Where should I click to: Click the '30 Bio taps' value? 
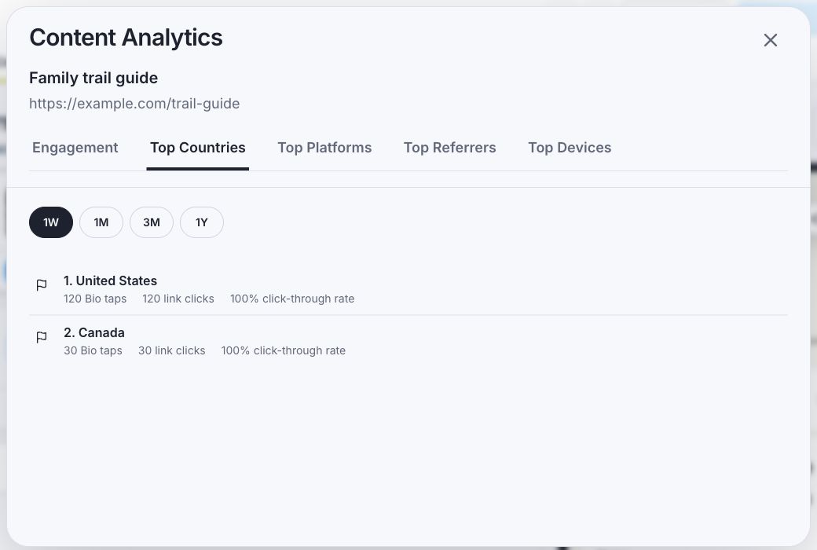[x=93, y=351]
